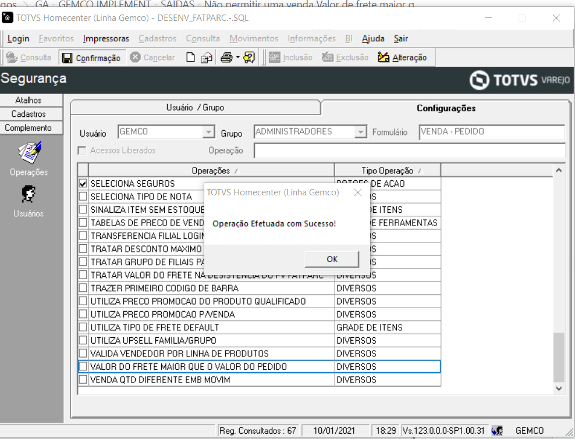Click the Consulta toolbar icon
This screenshot has height=439, width=575.
pos(12,58)
